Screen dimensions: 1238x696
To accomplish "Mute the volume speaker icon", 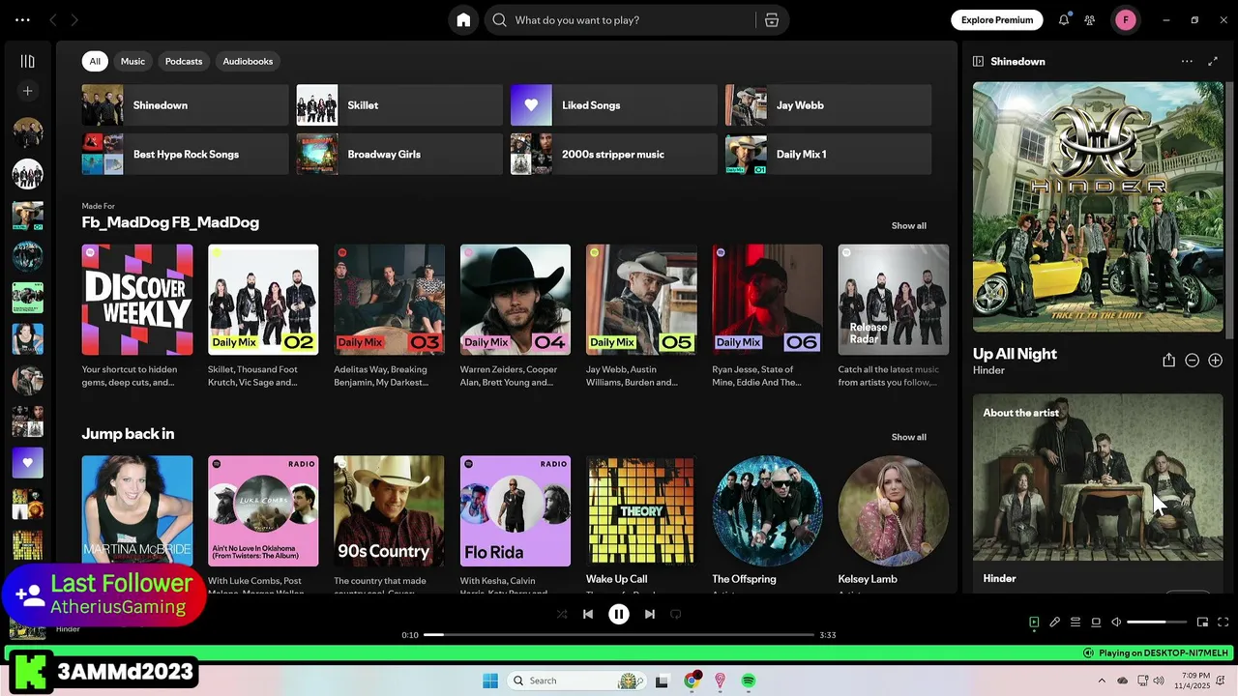I will 1116,623.
